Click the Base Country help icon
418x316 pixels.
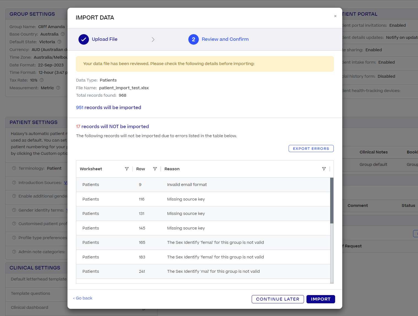coord(63,34)
